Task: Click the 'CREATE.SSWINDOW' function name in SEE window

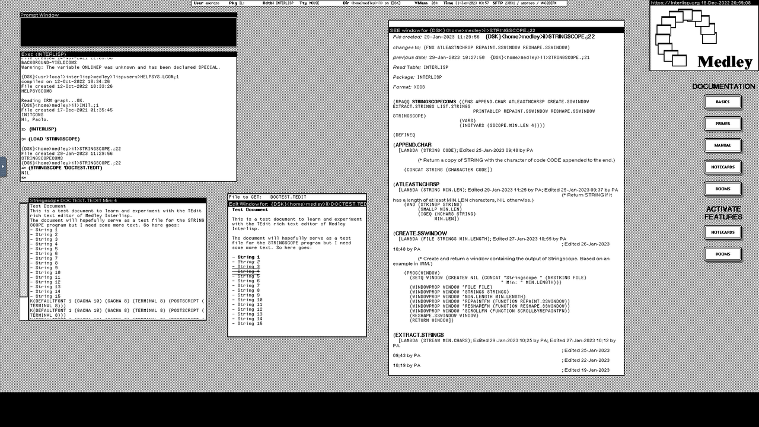Action: point(420,234)
